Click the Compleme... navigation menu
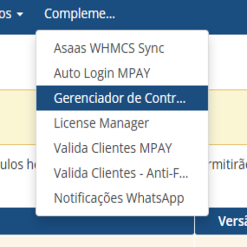This screenshot has height=247, width=247. [x=80, y=14]
